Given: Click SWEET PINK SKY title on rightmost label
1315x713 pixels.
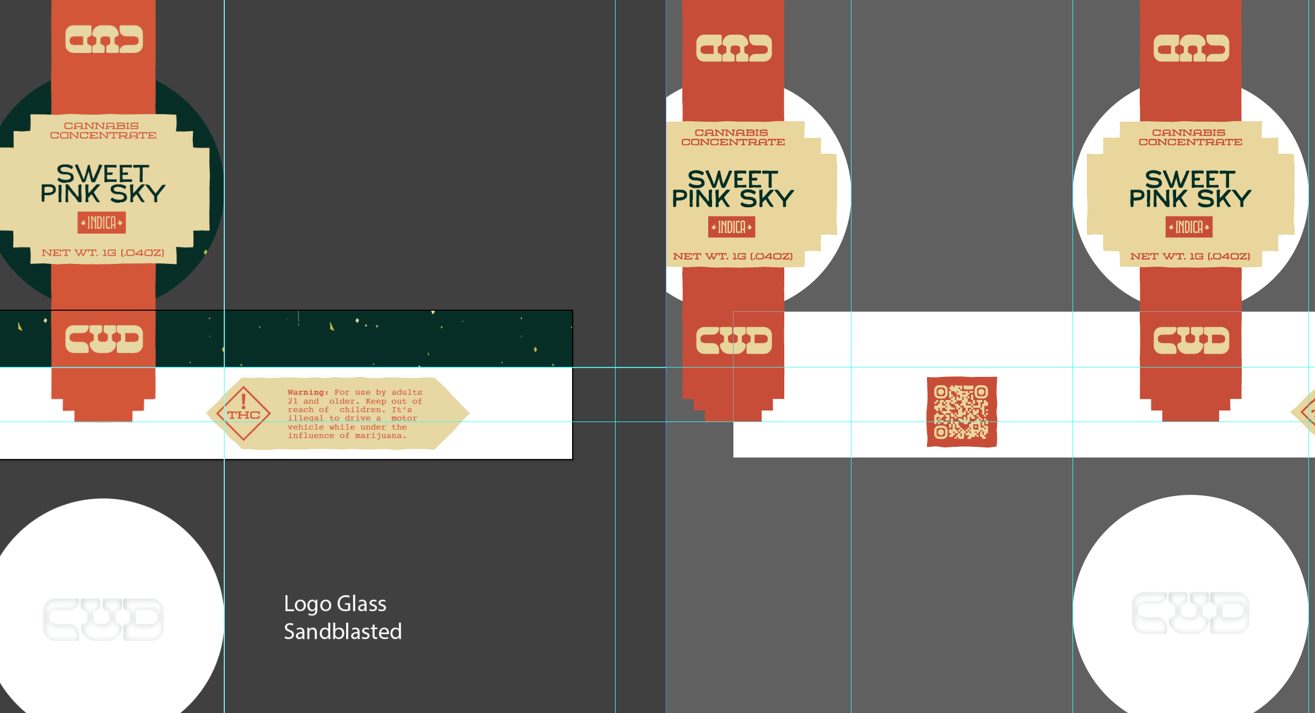Looking at the screenshot, I should [x=1190, y=189].
